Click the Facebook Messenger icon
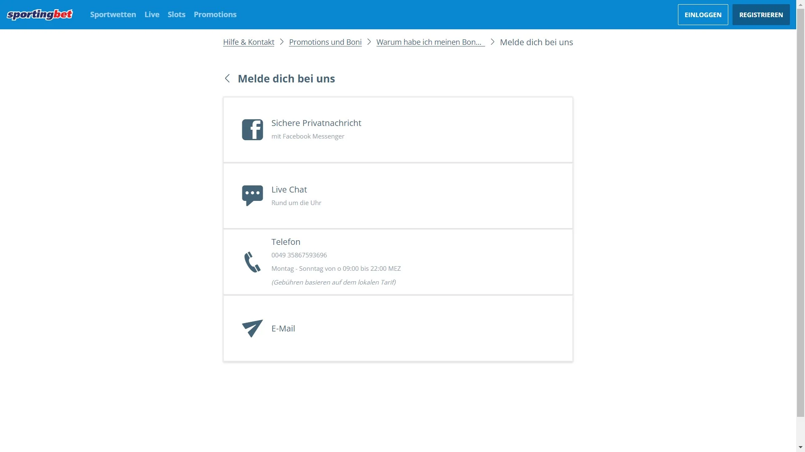This screenshot has height=452, width=805. pyautogui.click(x=252, y=130)
